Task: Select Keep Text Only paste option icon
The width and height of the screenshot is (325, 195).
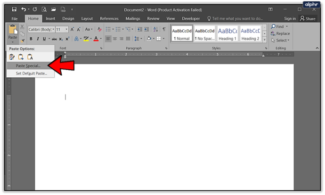Action: point(30,57)
